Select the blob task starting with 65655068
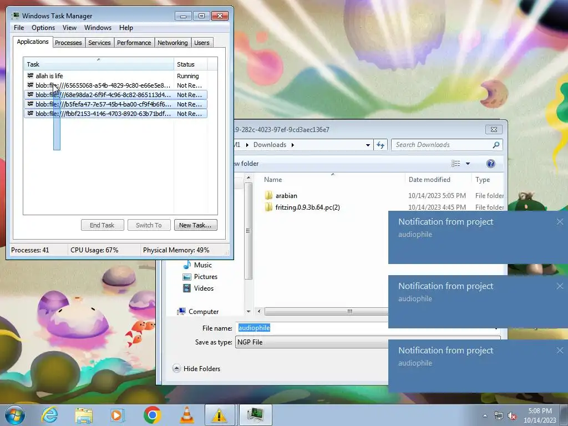568x426 pixels. 115,85
